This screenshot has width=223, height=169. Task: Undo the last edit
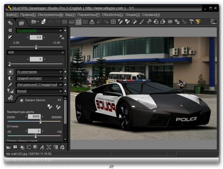click(51, 22)
